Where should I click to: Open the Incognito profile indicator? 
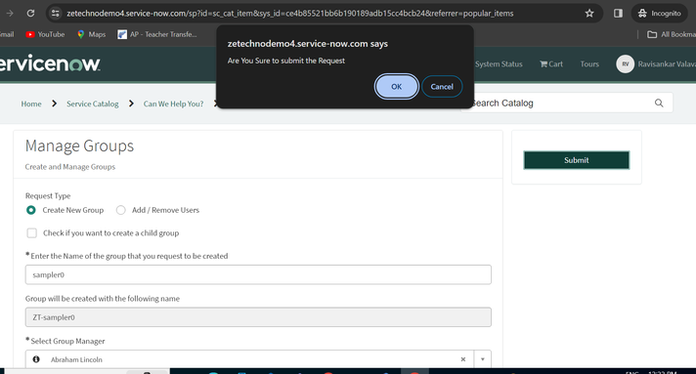(x=659, y=14)
